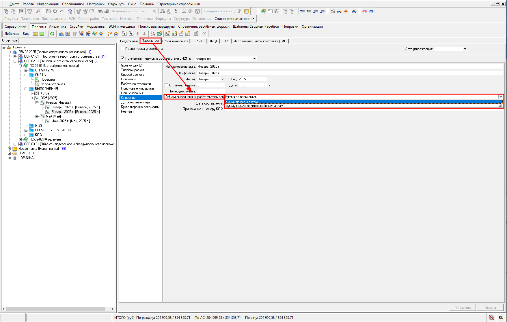This screenshot has height=322, width=507.
Task: Collapse the 'ВЫПОЛНЕНИЯ' tree folder
Action: pos(26,89)
